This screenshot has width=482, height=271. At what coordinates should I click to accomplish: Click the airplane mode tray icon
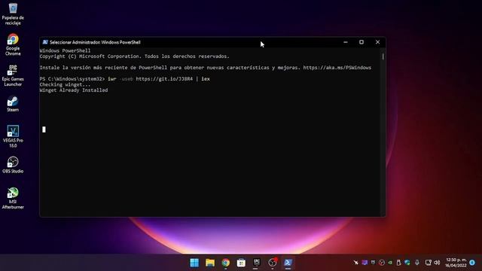click(355, 263)
